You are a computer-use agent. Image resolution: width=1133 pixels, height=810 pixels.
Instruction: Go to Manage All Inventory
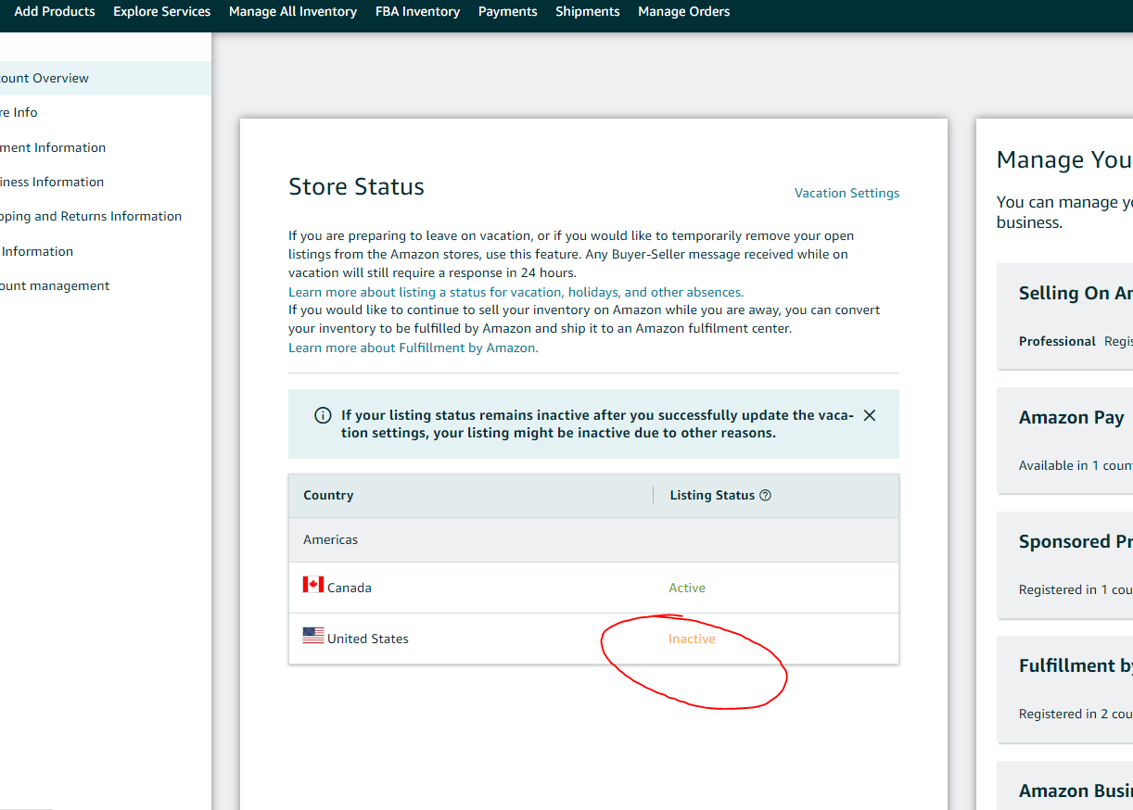pos(293,11)
